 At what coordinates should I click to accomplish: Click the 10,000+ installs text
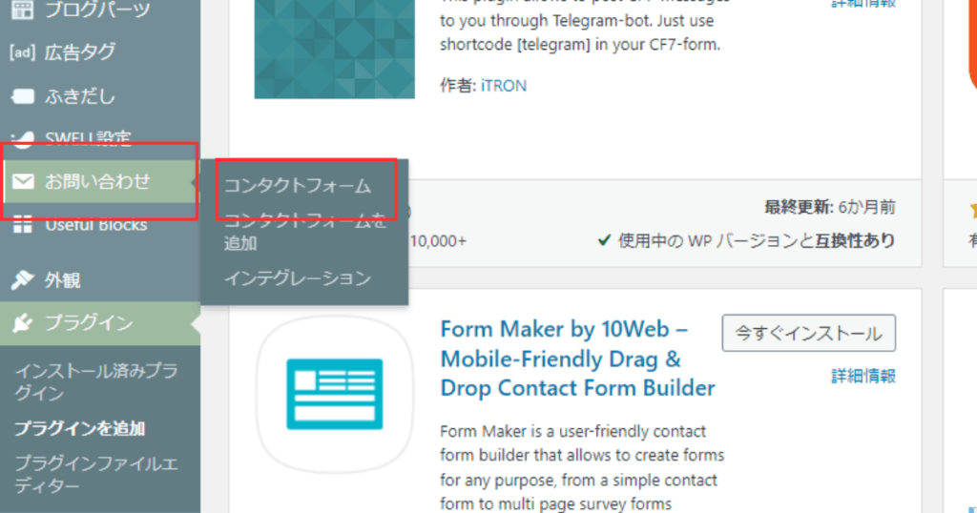pyautogui.click(x=438, y=241)
